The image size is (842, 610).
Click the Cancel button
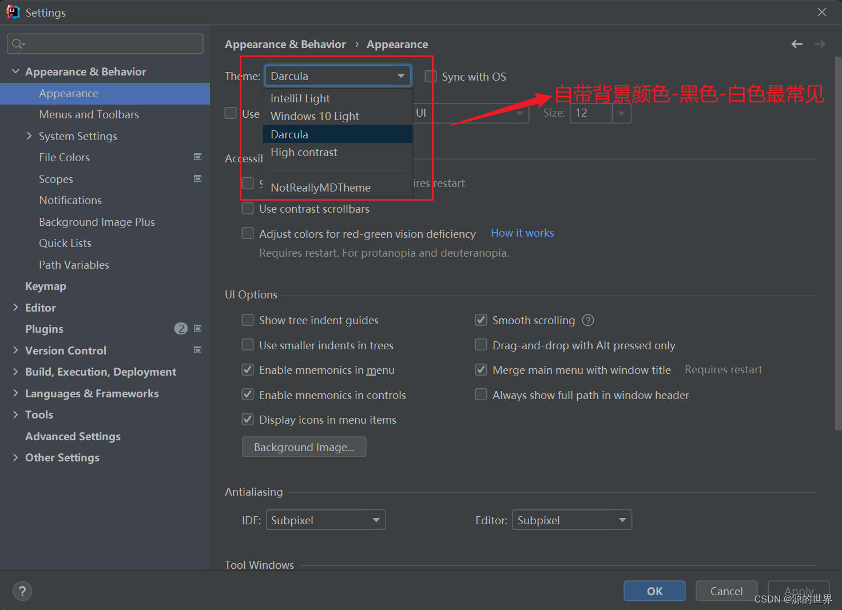pyautogui.click(x=726, y=591)
